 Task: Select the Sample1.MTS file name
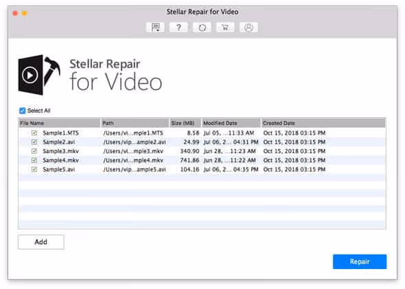60,133
